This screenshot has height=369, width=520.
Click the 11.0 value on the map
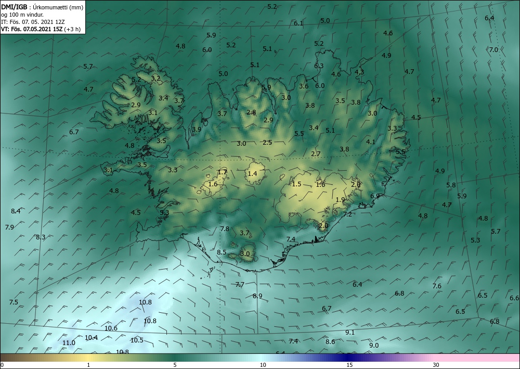click(69, 343)
